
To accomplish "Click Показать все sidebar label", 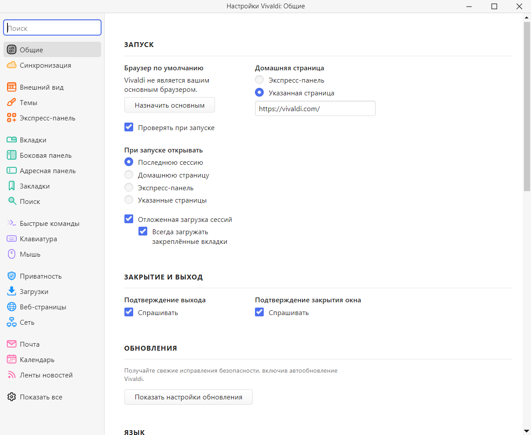I will [x=41, y=397].
